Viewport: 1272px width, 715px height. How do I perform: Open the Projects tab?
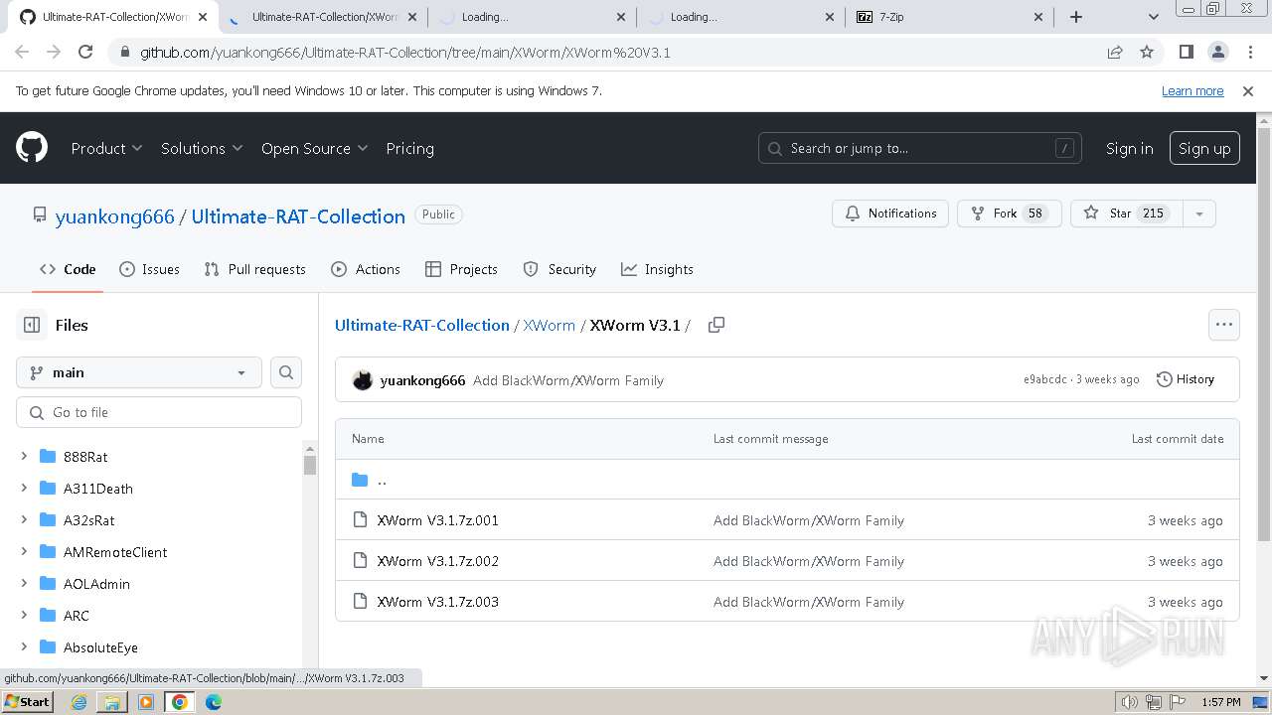click(x=461, y=269)
